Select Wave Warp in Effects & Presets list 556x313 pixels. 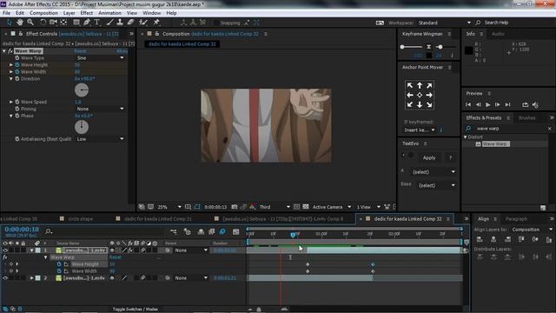[x=495, y=144]
